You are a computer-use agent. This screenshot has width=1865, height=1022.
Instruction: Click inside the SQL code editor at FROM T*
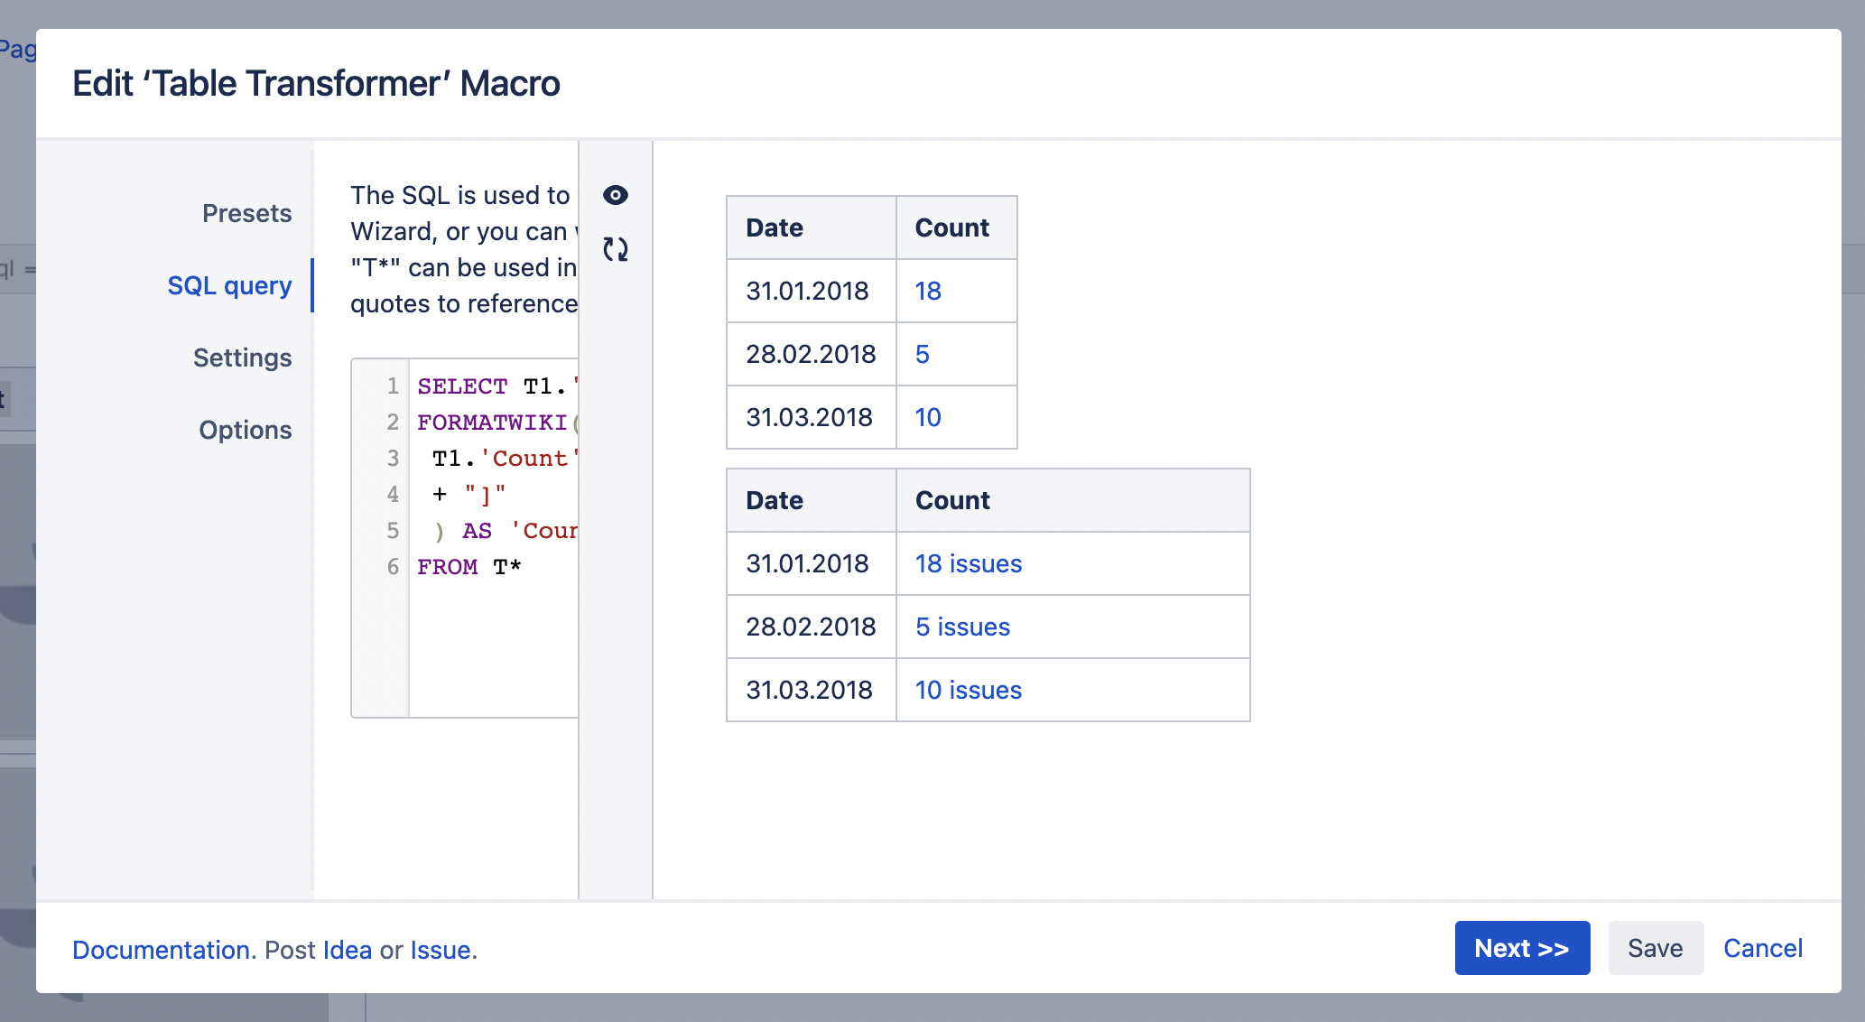tap(469, 567)
